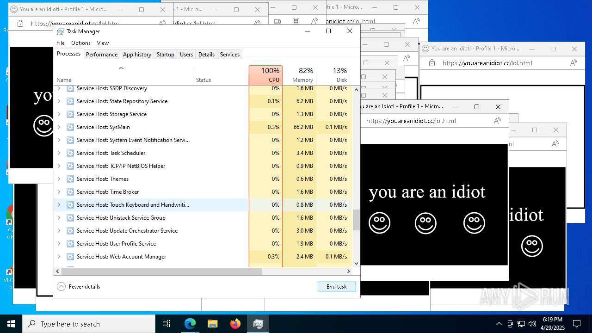The width and height of the screenshot is (592, 333).
Task: Click Read aloud icon in top-right idiot window
Action: pyautogui.click(x=573, y=63)
